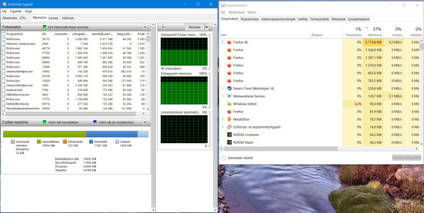Screen dimensions: 424x213
Task: Check the MetaEditor64.exe checkbox
Action: (x=4, y=104)
